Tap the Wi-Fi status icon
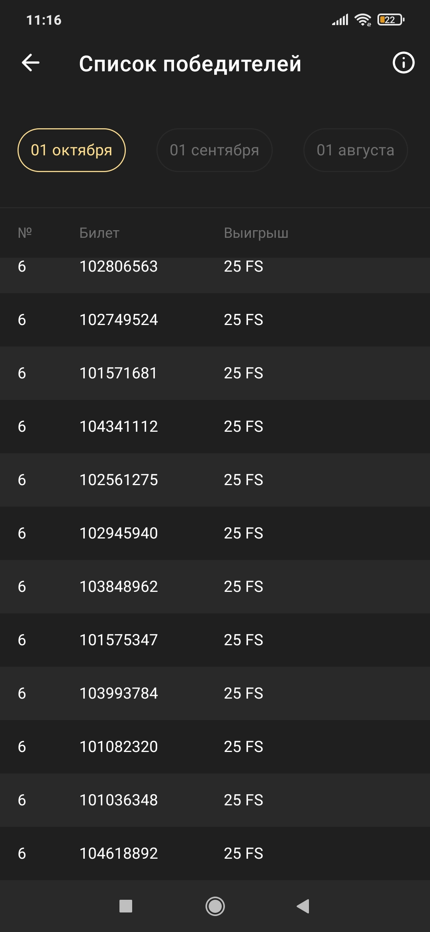 pyautogui.click(x=363, y=20)
